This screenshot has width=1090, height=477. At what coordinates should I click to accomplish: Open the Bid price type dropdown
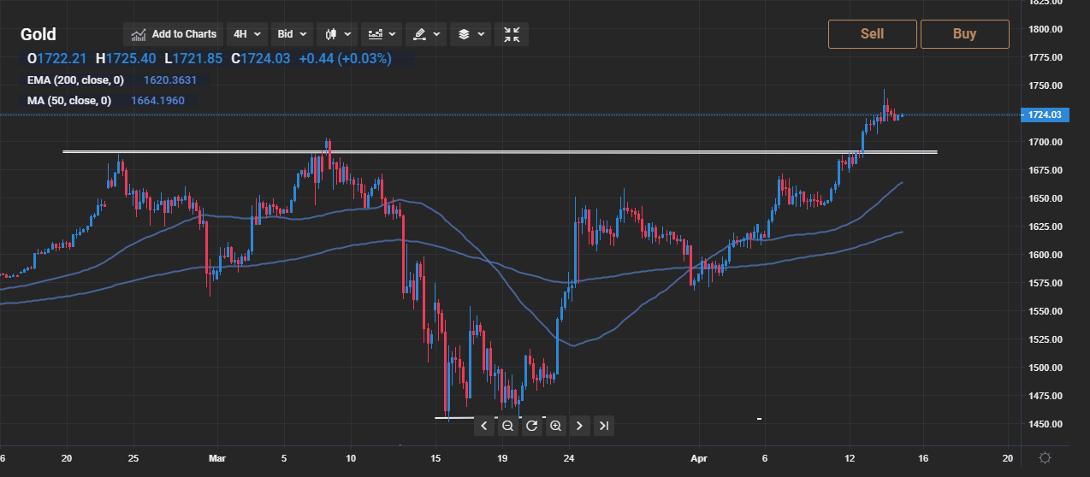point(292,34)
